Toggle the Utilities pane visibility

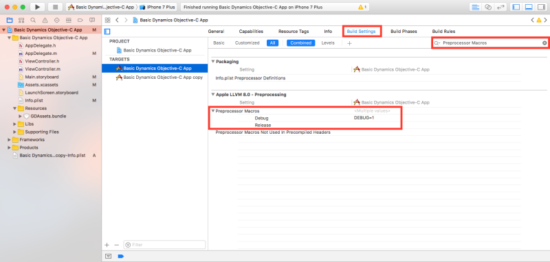pyautogui.click(x=541, y=7)
